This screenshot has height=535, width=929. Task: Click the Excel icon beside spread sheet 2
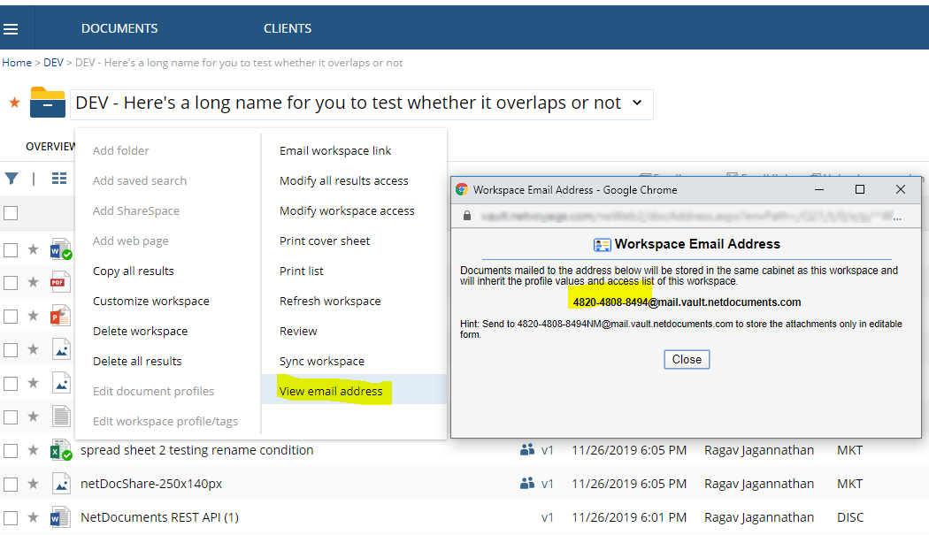pyautogui.click(x=61, y=451)
